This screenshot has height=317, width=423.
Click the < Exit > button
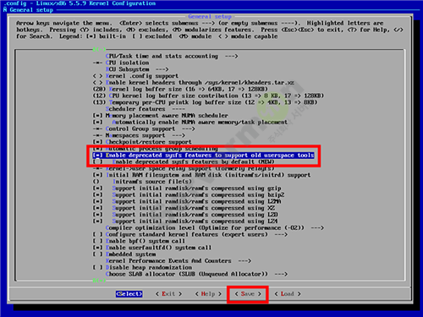(168, 294)
